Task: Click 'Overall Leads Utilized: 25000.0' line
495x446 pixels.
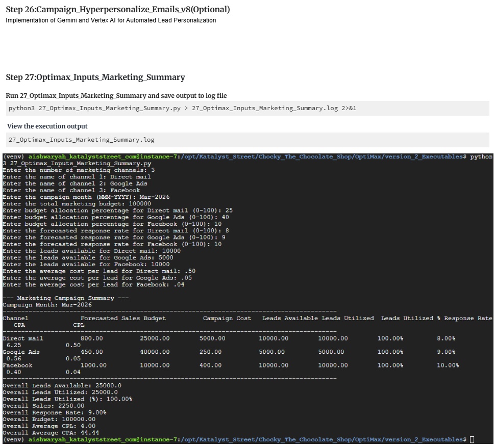Action: (x=60, y=392)
